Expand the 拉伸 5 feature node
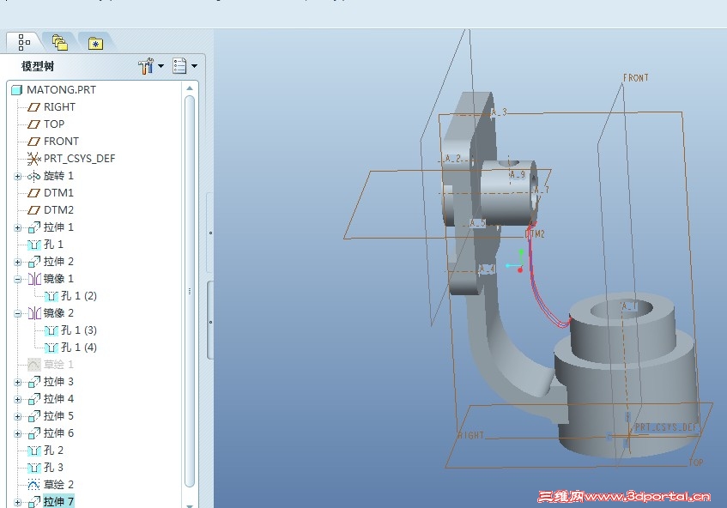 coord(18,416)
